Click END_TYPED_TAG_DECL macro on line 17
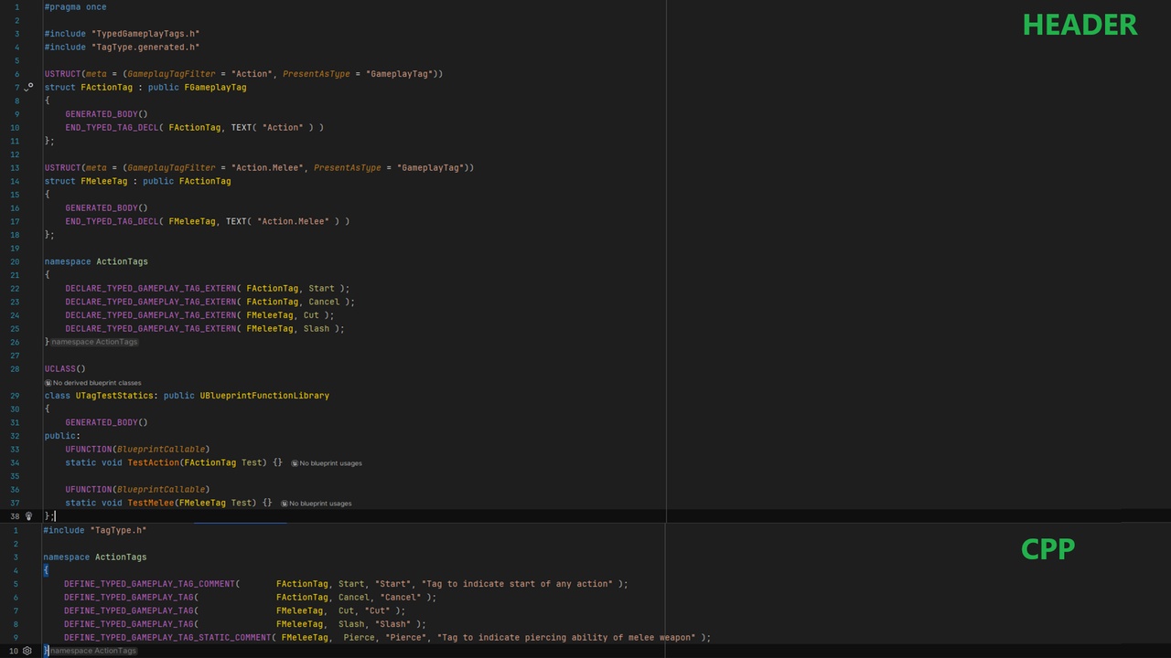The image size is (1171, 658). pos(112,221)
